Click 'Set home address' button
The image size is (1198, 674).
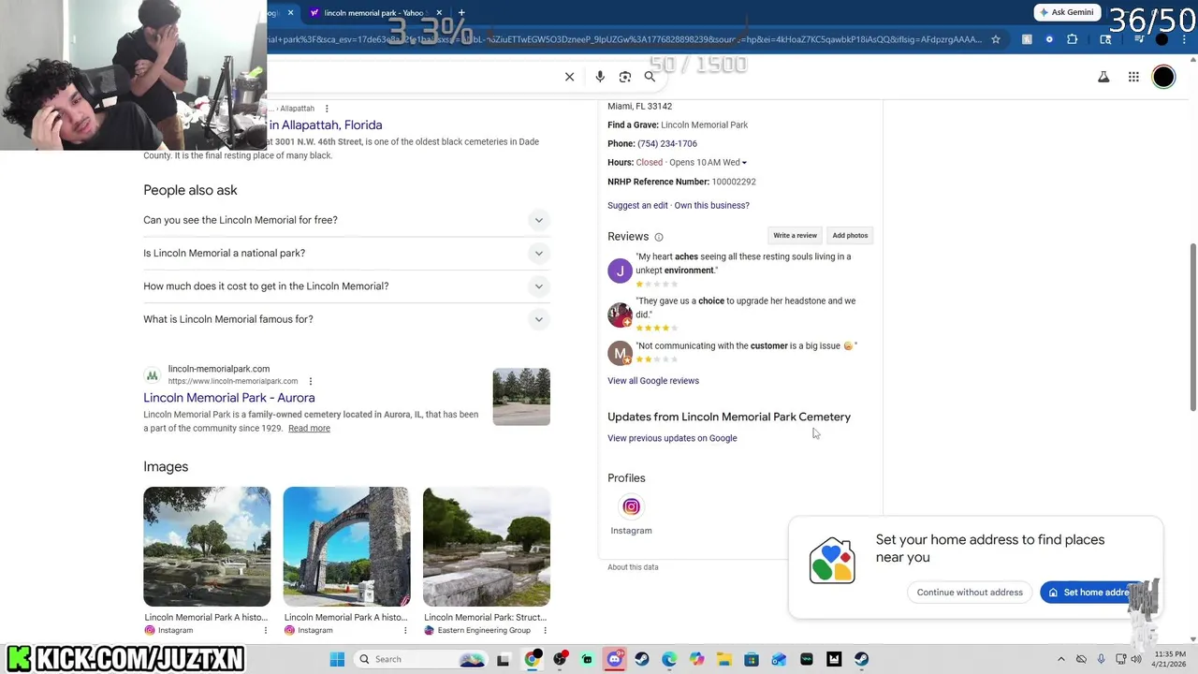point(1095,593)
